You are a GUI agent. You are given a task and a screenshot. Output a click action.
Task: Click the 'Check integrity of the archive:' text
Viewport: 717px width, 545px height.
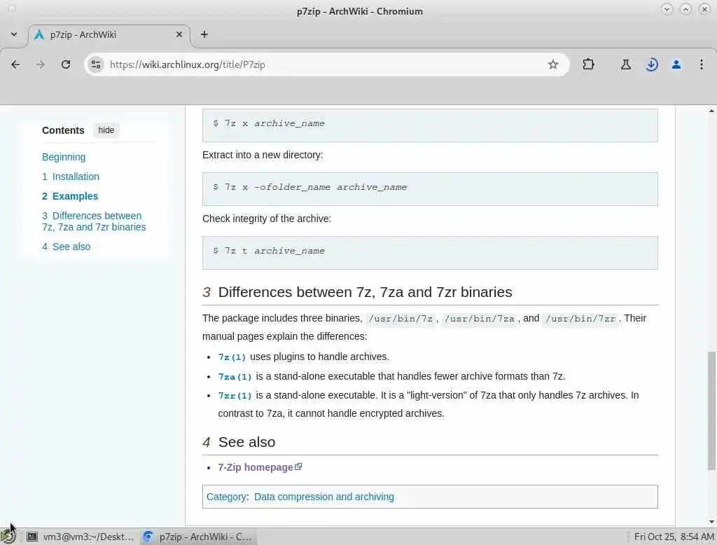267,219
